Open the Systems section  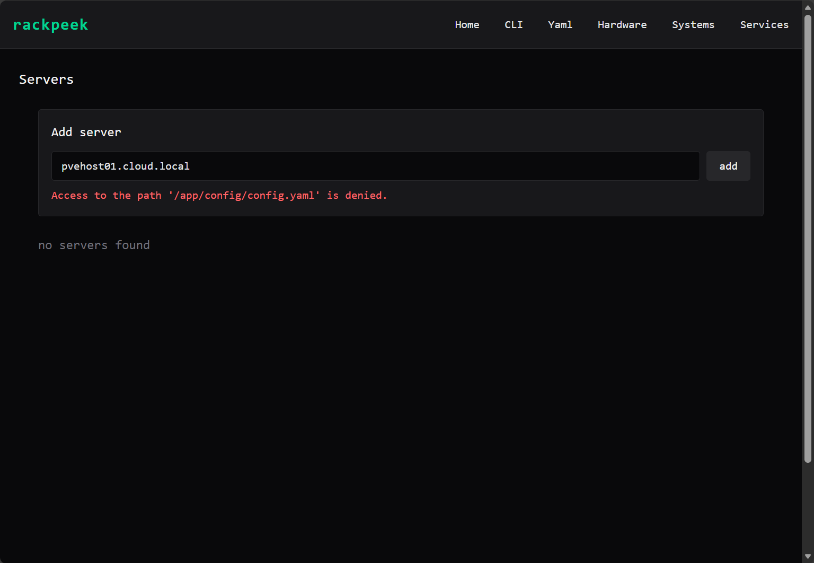pos(693,25)
